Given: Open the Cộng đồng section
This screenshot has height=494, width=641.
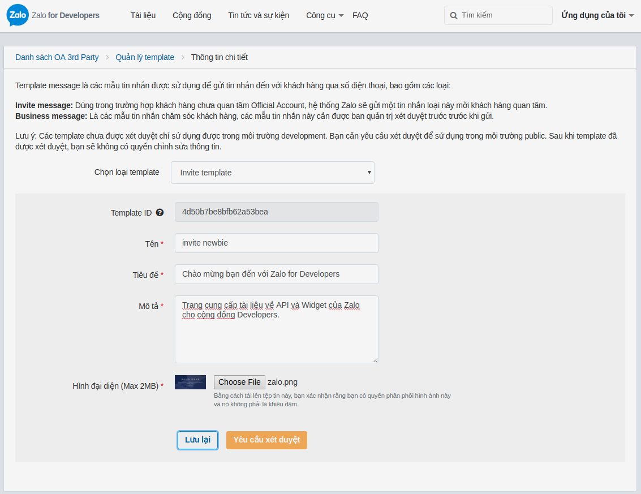Looking at the screenshot, I should coord(191,15).
